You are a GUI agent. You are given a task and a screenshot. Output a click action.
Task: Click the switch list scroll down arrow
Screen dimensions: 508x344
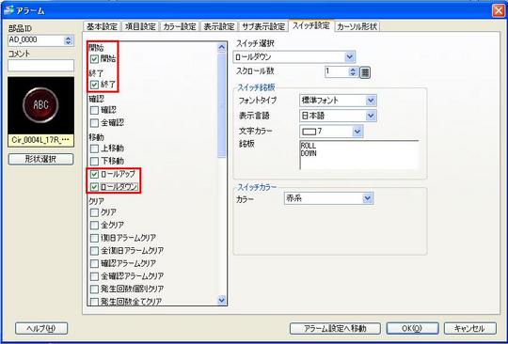click(x=222, y=300)
